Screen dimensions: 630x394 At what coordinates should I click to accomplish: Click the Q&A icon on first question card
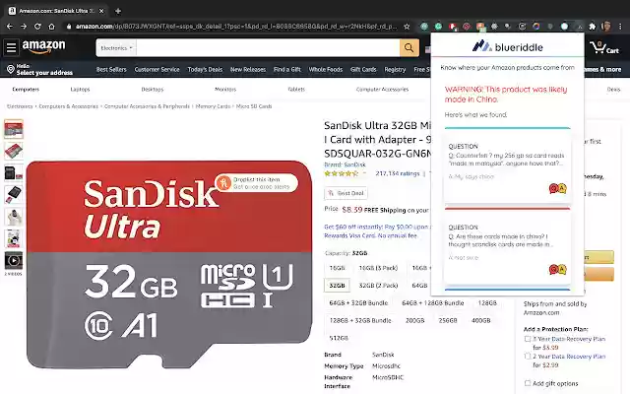point(557,188)
